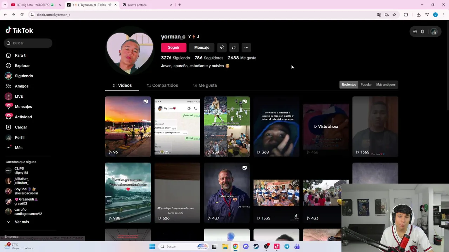Share yorman_c's profile
The image size is (449, 252).
[234, 48]
